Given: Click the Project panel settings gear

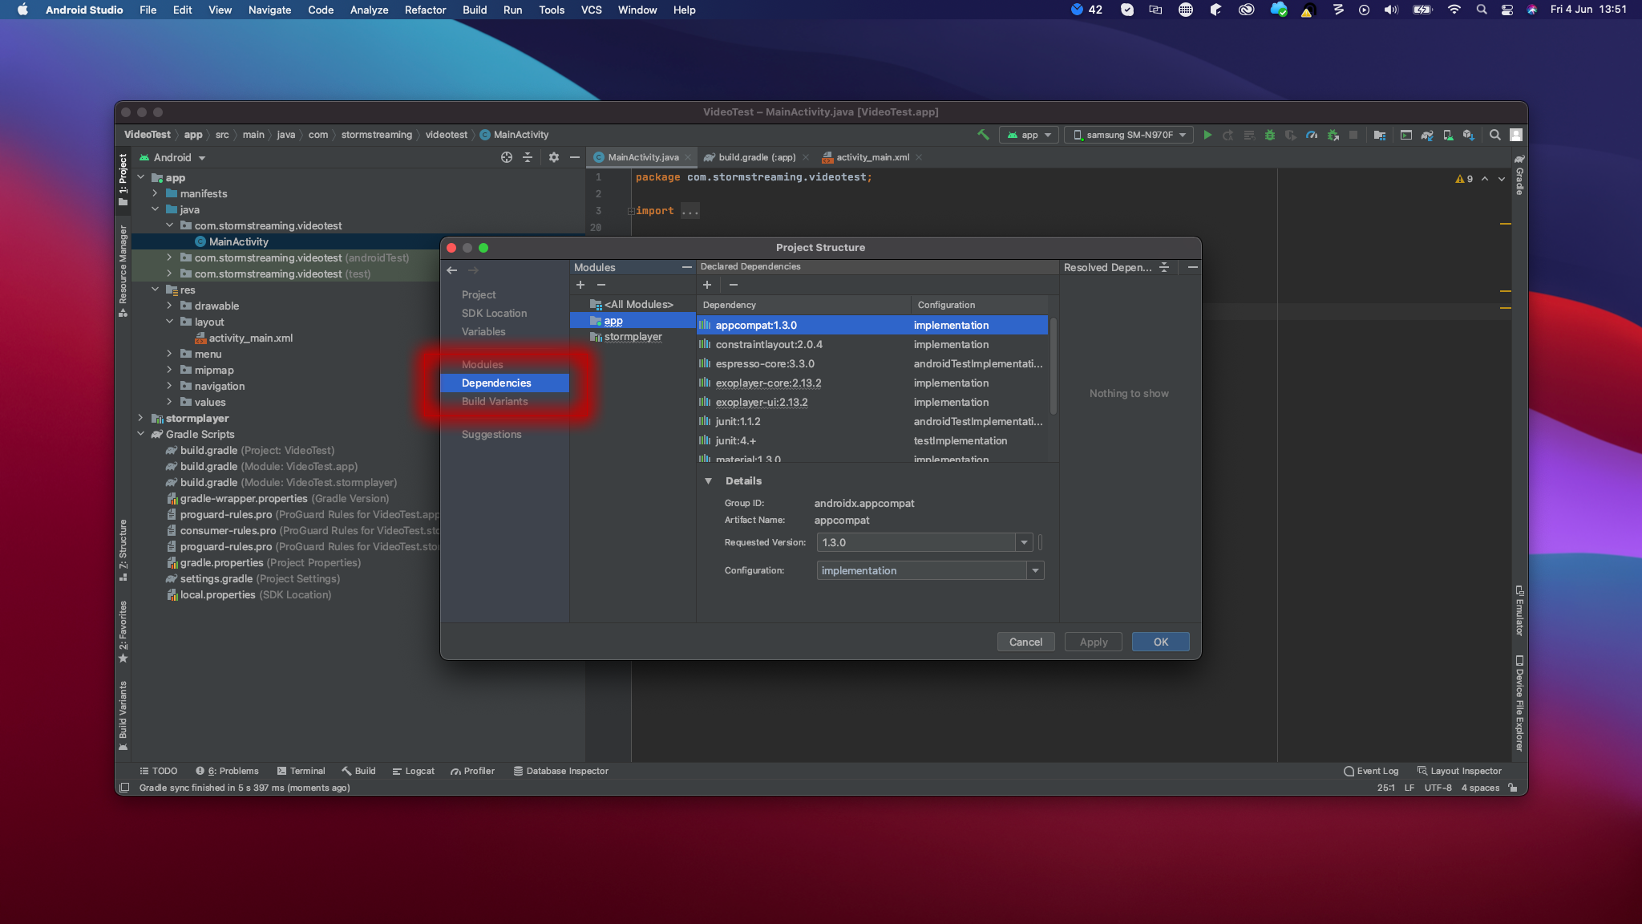Looking at the screenshot, I should point(554,157).
